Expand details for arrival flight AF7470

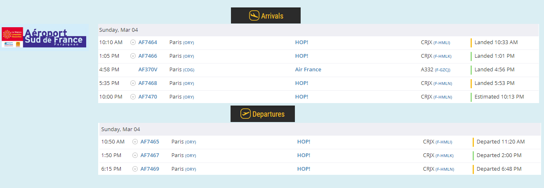133,97
